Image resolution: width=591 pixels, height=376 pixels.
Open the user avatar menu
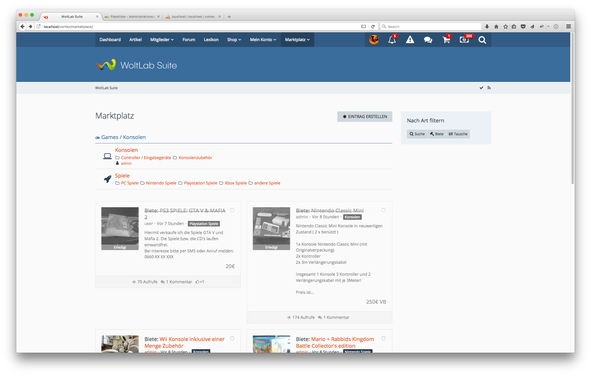[x=374, y=40]
